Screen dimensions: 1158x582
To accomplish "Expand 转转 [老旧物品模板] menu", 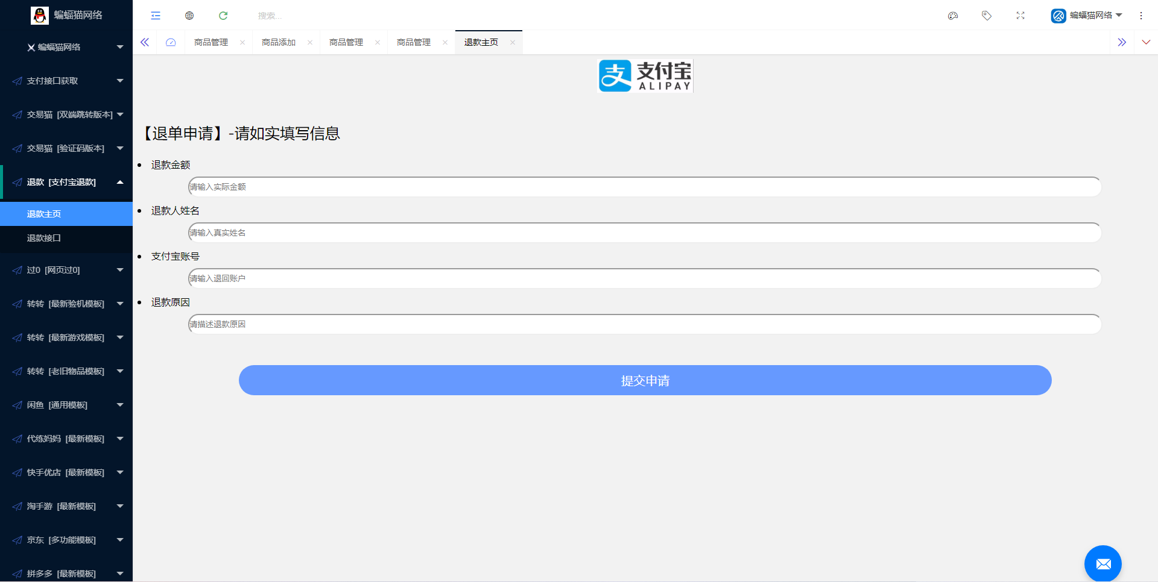I will coord(66,371).
